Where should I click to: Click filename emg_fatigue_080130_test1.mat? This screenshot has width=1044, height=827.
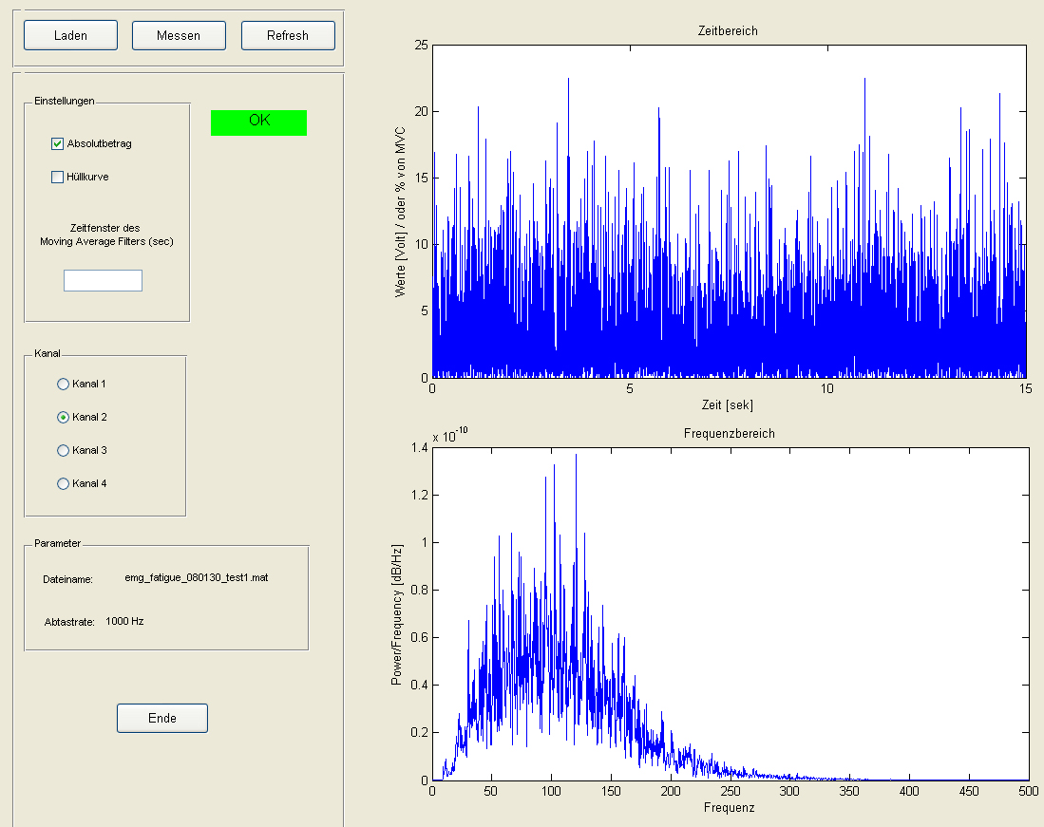click(197, 577)
